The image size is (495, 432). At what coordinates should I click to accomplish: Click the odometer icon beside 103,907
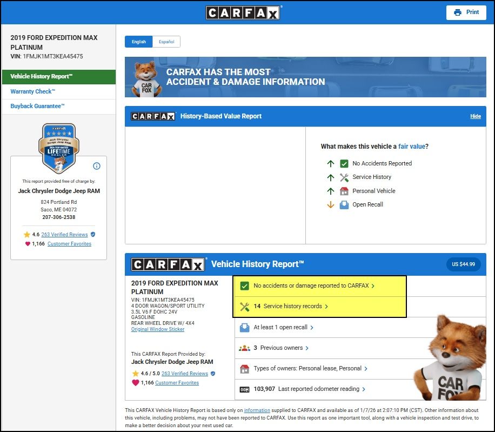[244, 389]
